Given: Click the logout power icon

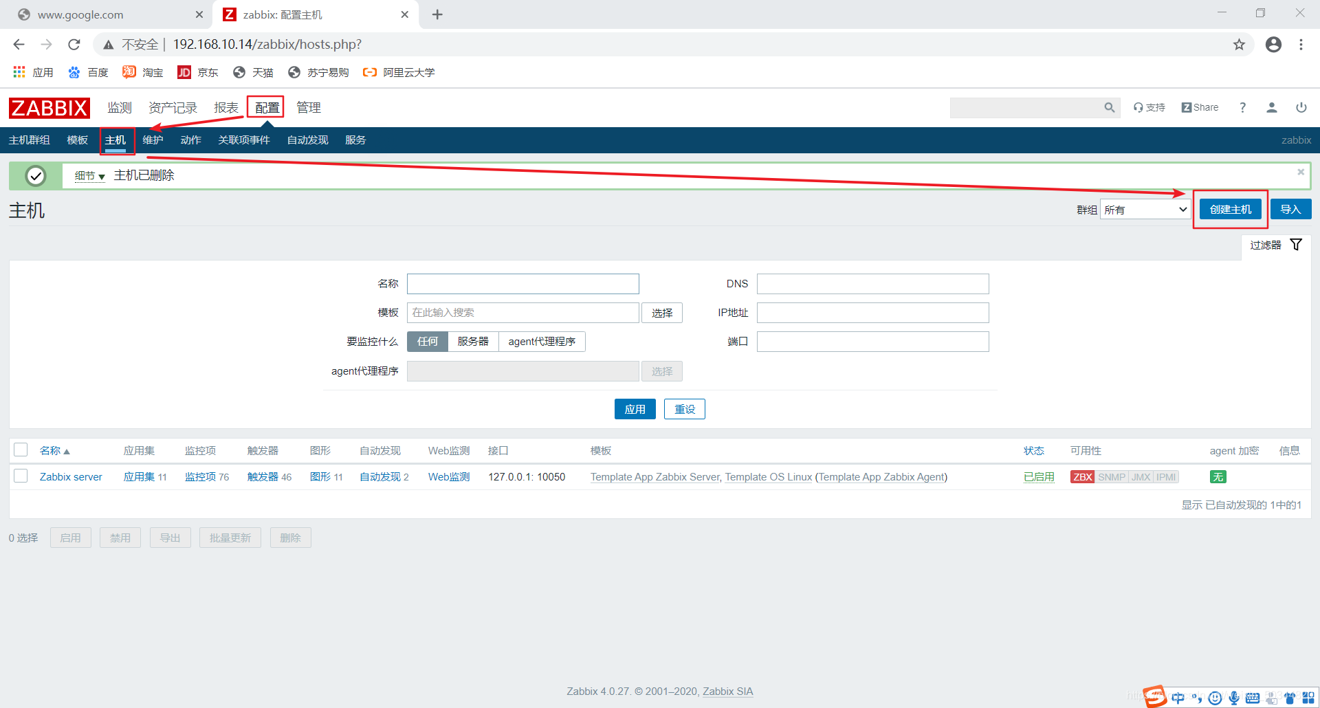Looking at the screenshot, I should (x=1301, y=108).
